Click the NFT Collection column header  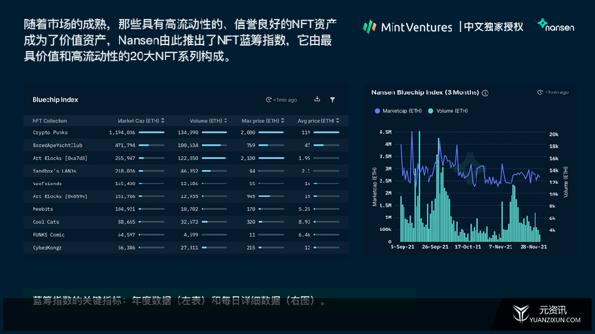(50, 121)
